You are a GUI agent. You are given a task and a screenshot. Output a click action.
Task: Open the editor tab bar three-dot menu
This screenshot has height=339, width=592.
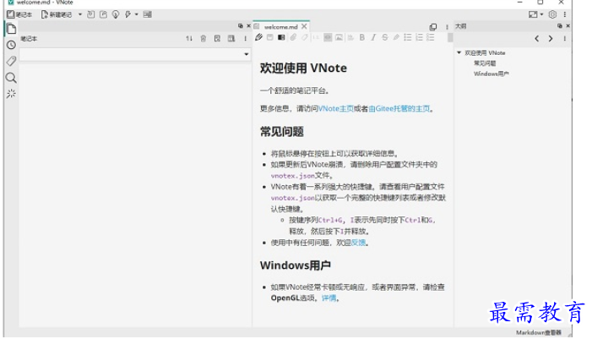tap(447, 27)
